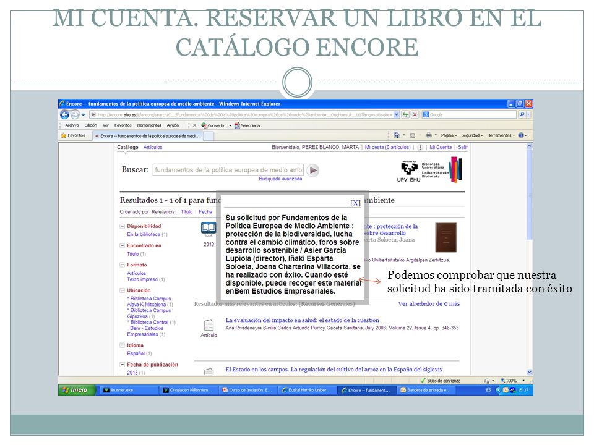Open the Mi Cuenta link
Screen dimensions: 594x445
point(440,147)
